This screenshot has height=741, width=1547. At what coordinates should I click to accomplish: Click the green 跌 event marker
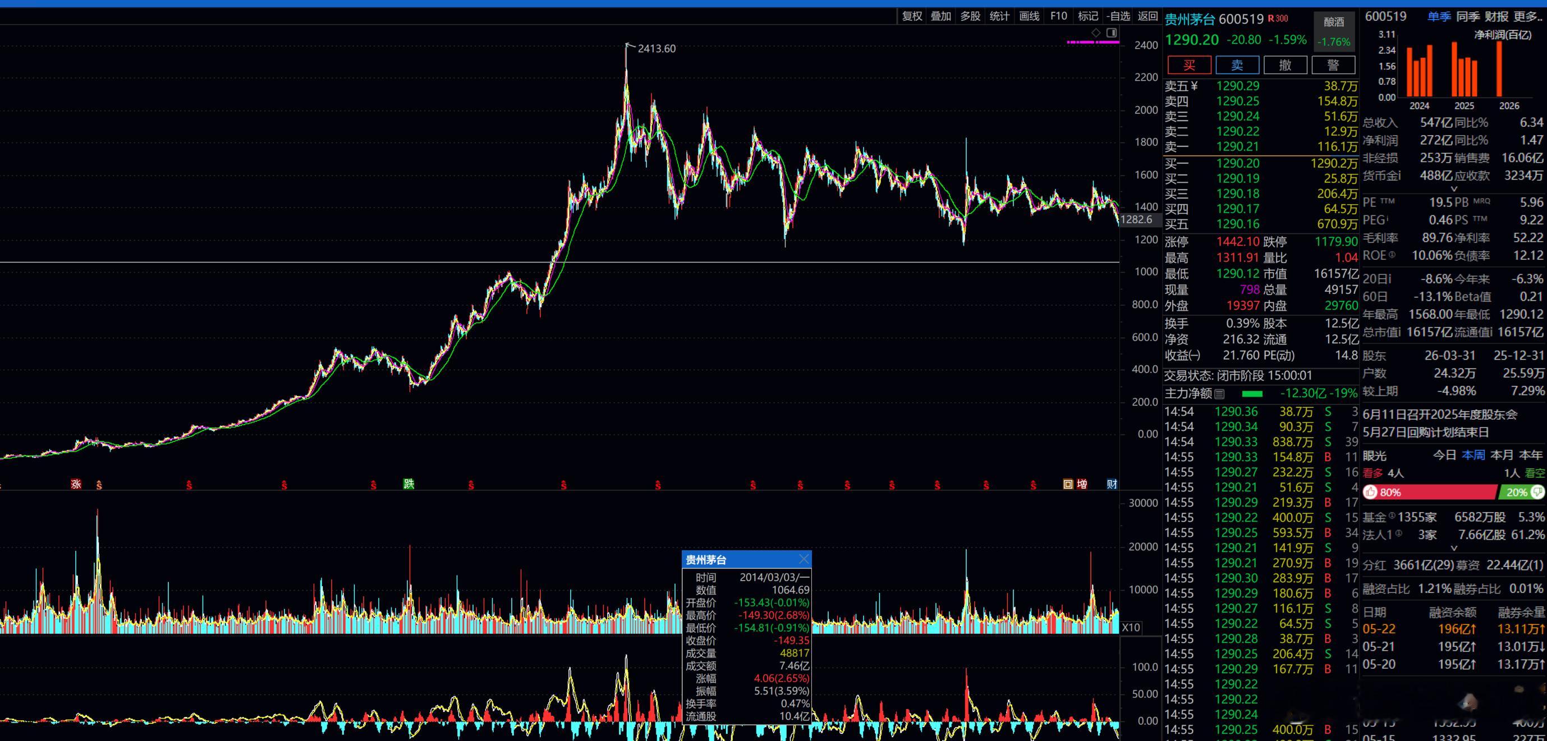pos(409,484)
